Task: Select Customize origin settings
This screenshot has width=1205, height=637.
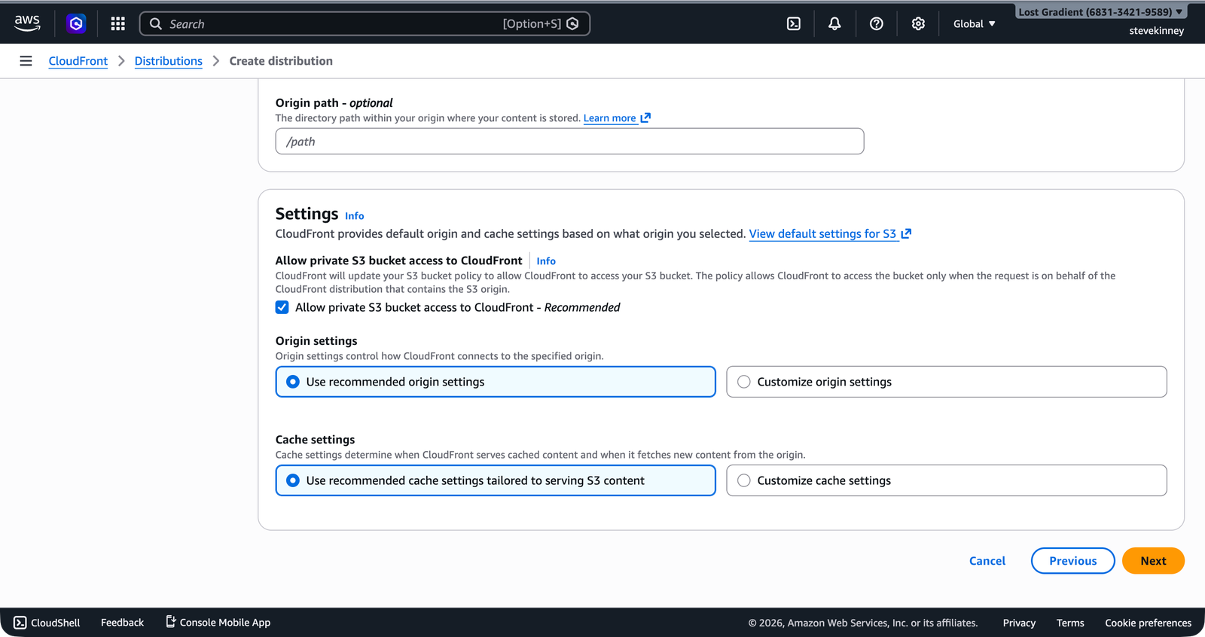Action: [947, 382]
